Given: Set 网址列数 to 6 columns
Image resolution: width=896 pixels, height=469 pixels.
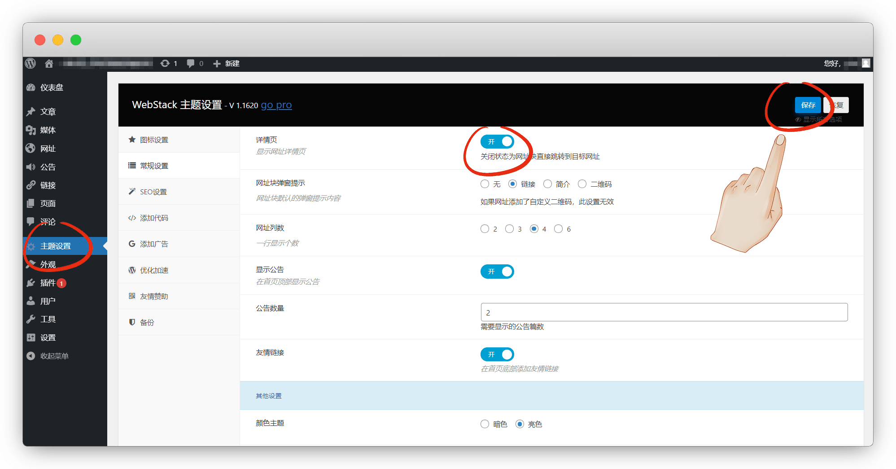Looking at the screenshot, I should (x=559, y=229).
